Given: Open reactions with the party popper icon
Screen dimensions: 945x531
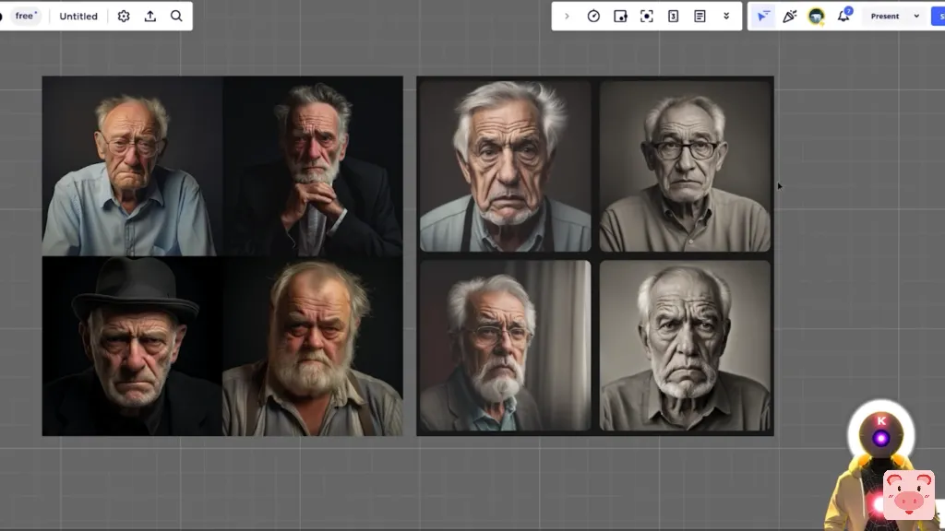Looking at the screenshot, I should (x=789, y=17).
